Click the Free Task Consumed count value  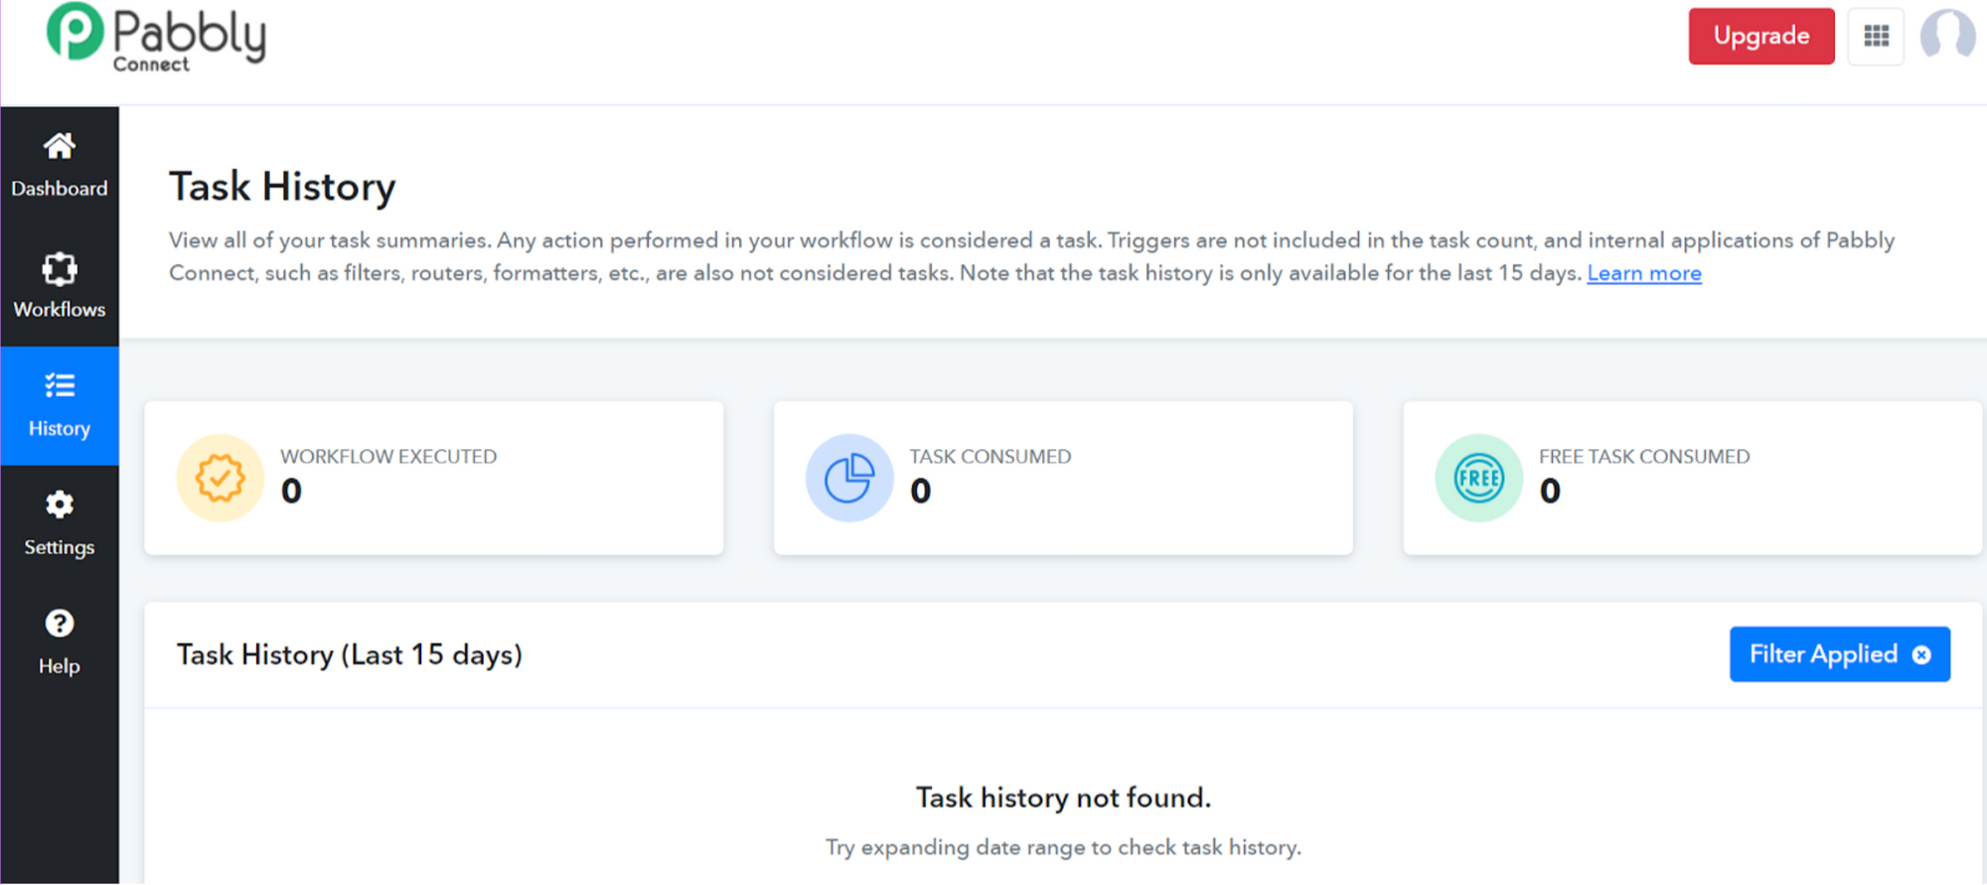coord(1550,491)
